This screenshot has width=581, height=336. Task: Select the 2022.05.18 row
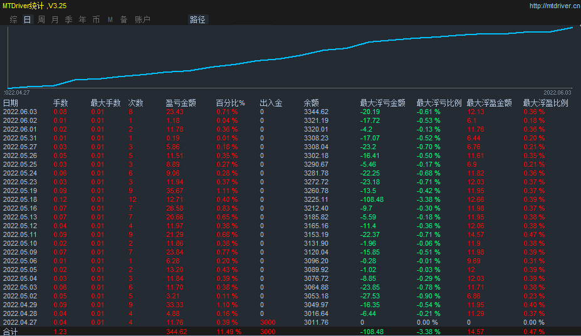(291, 199)
